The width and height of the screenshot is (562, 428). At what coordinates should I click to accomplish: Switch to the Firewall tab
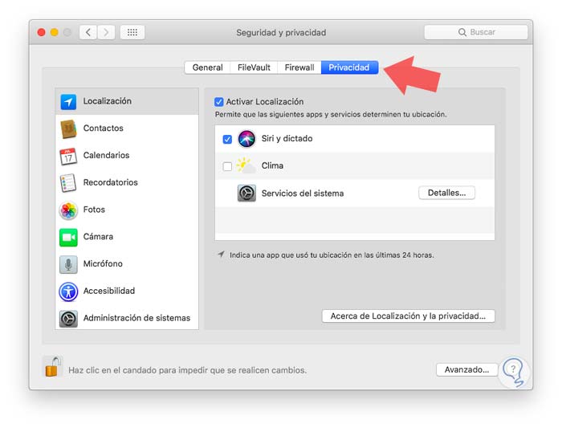299,67
